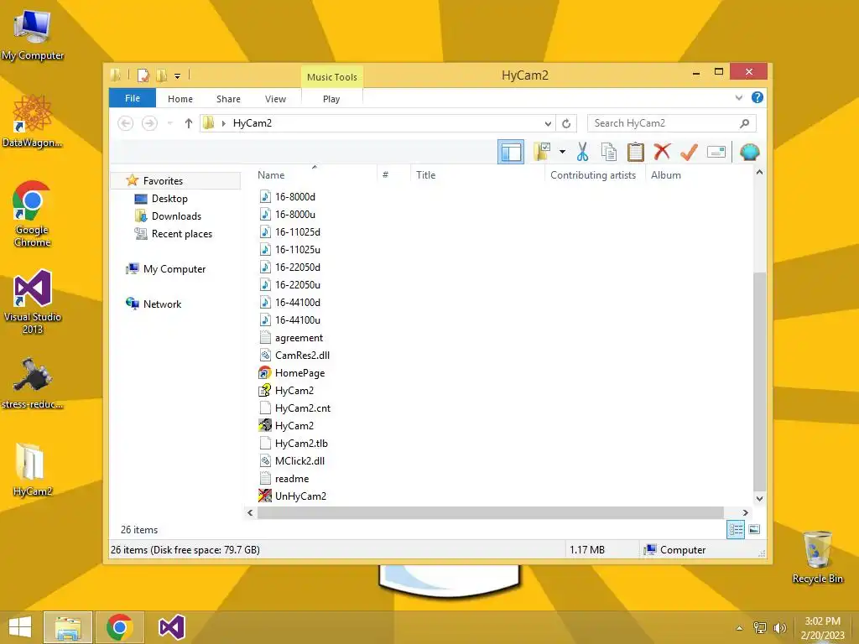This screenshot has height=644, width=859.
Task: Select the UnHyCam2 uninstaller file
Action: (x=300, y=496)
